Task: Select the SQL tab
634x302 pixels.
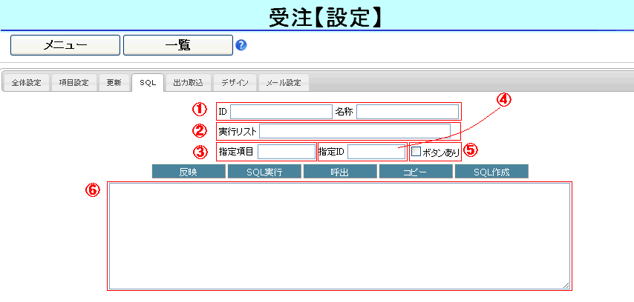Action: pos(148,83)
